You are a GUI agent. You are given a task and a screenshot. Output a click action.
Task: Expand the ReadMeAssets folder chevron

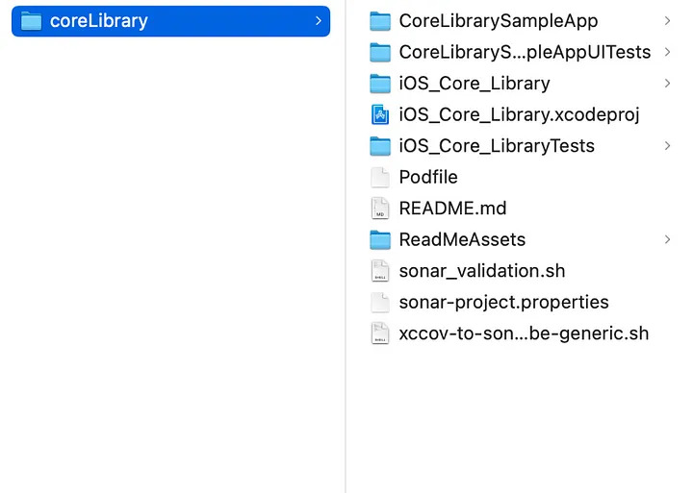click(667, 239)
